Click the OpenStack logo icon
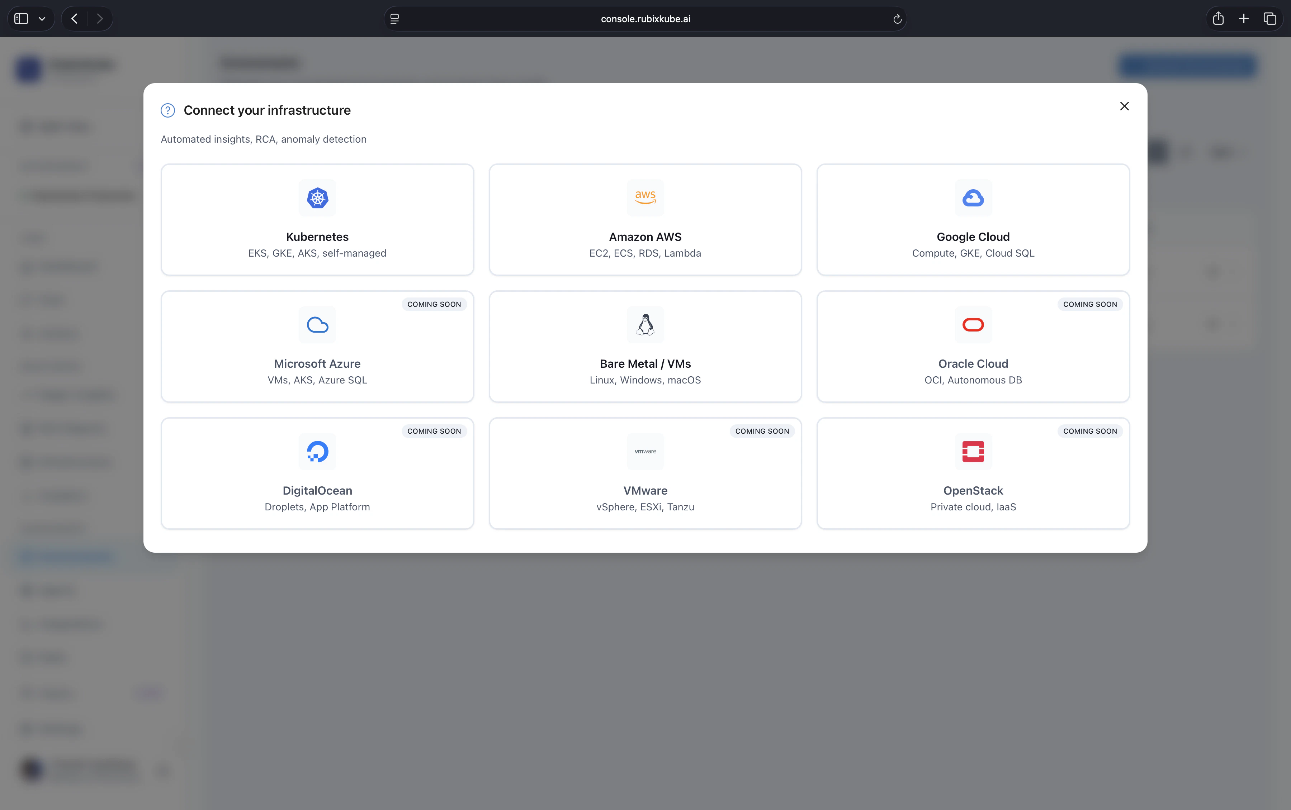1291x810 pixels. tap(972, 451)
